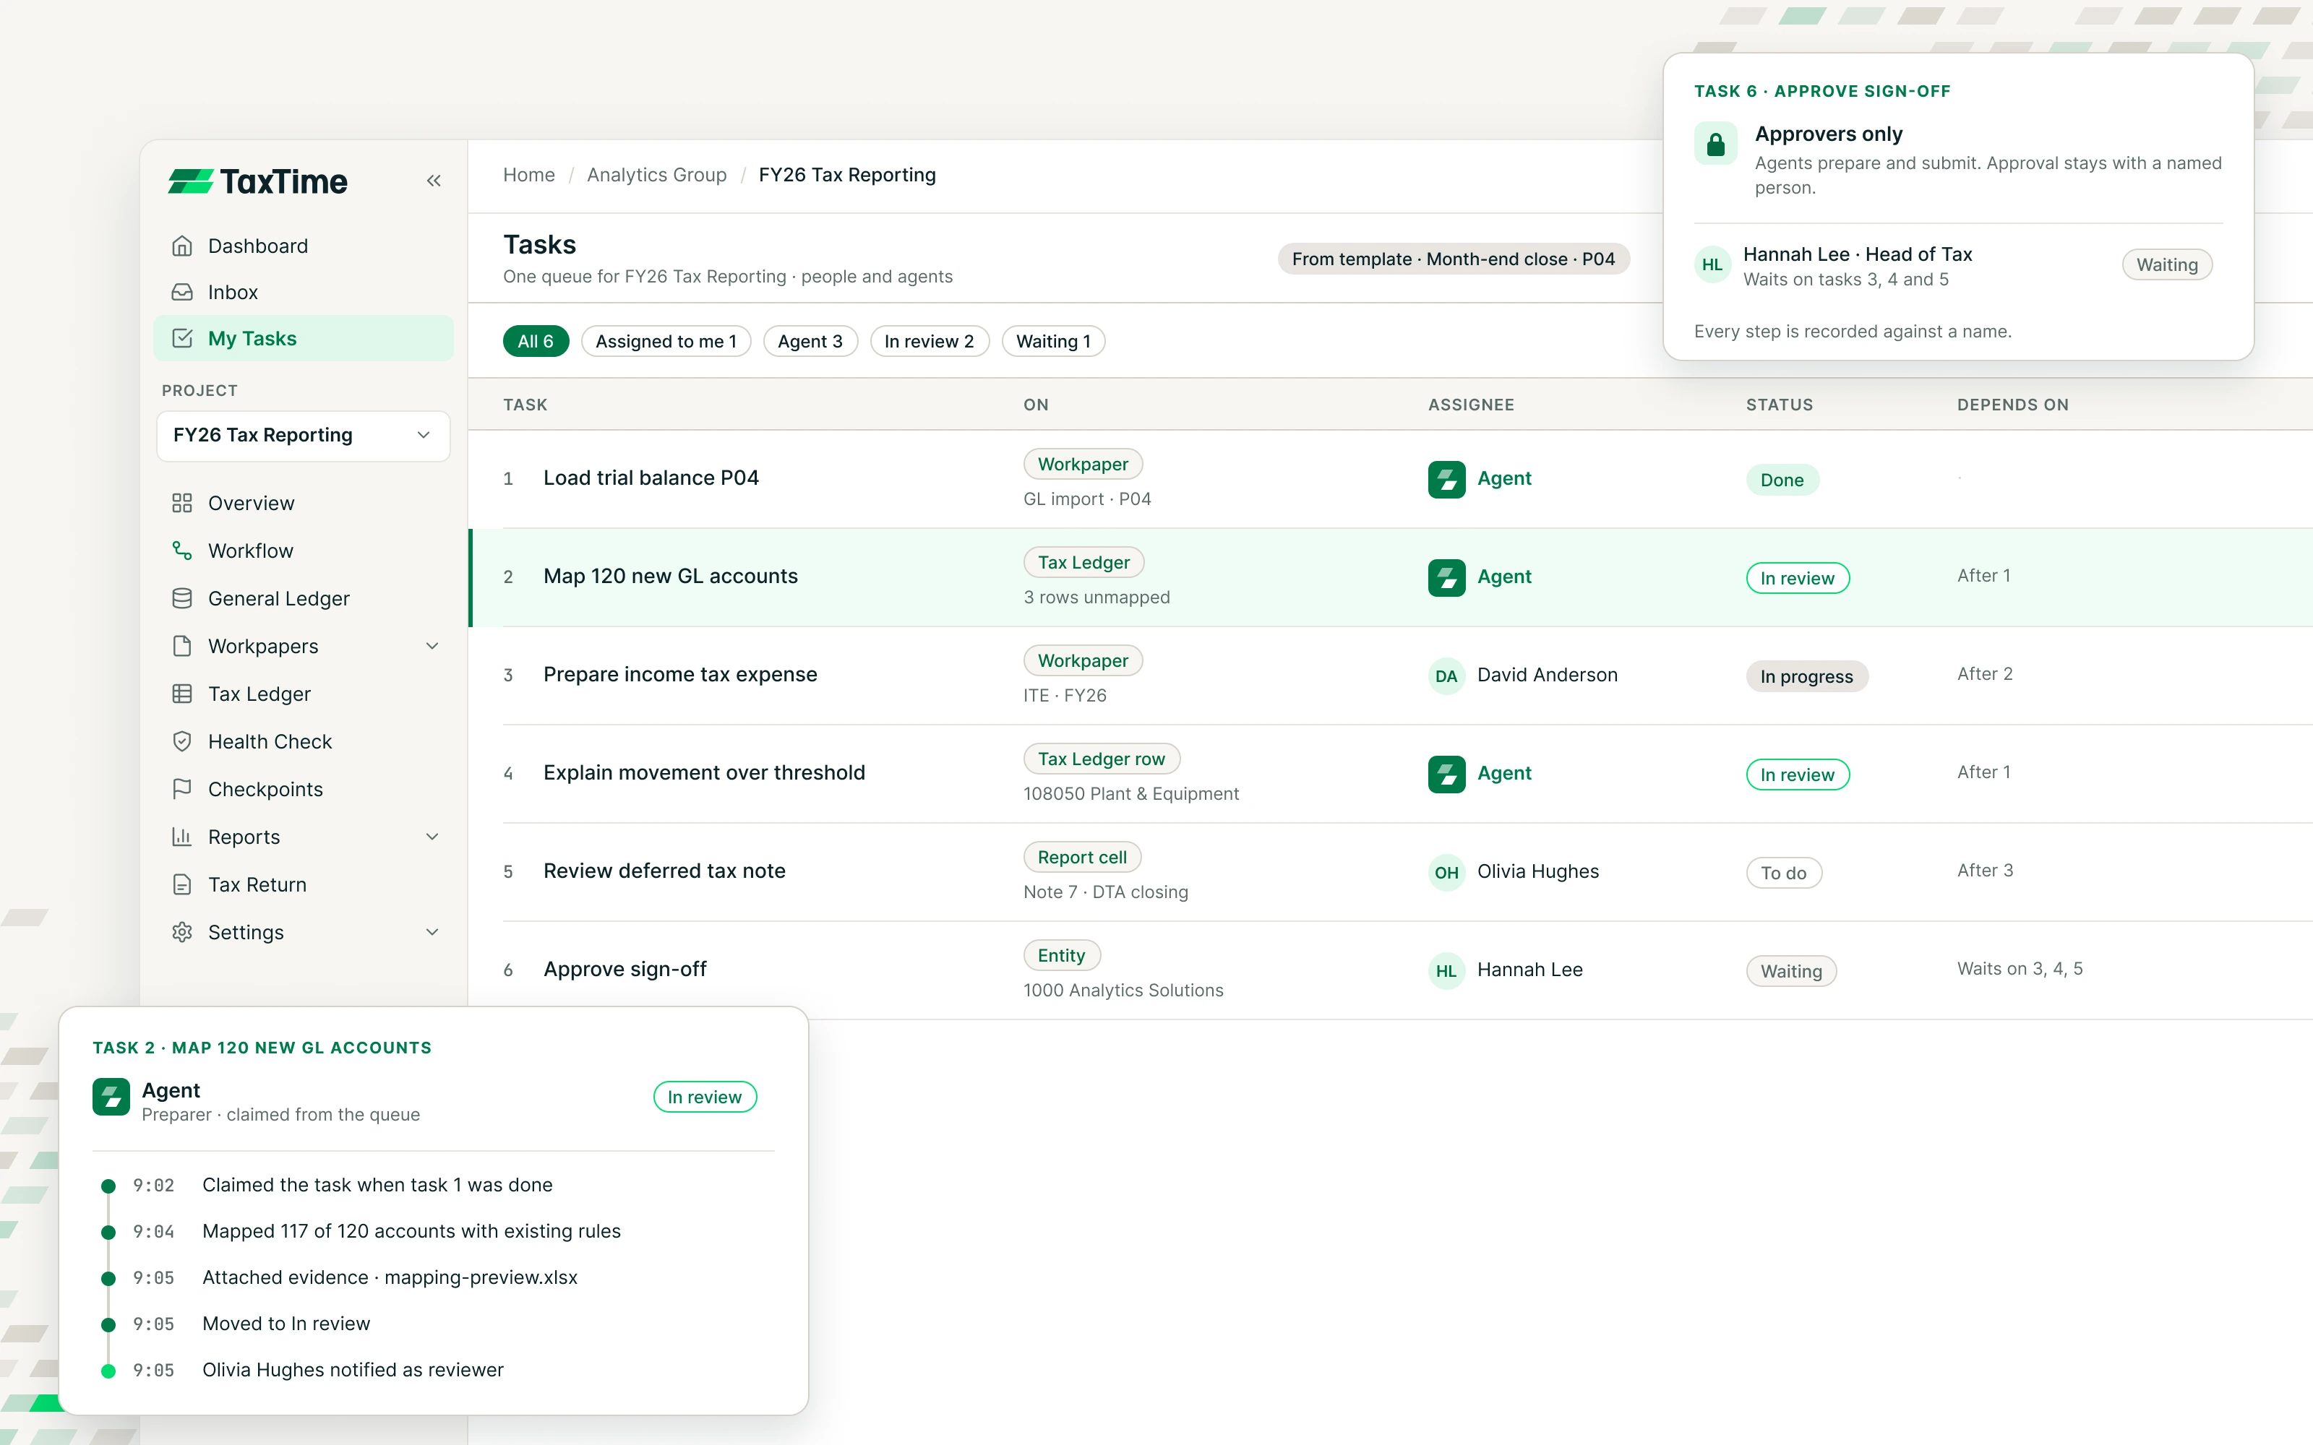This screenshot has width=2313, height=1445.
Task: Click To do status on Review deferred tax
Action: (1783, 874)
